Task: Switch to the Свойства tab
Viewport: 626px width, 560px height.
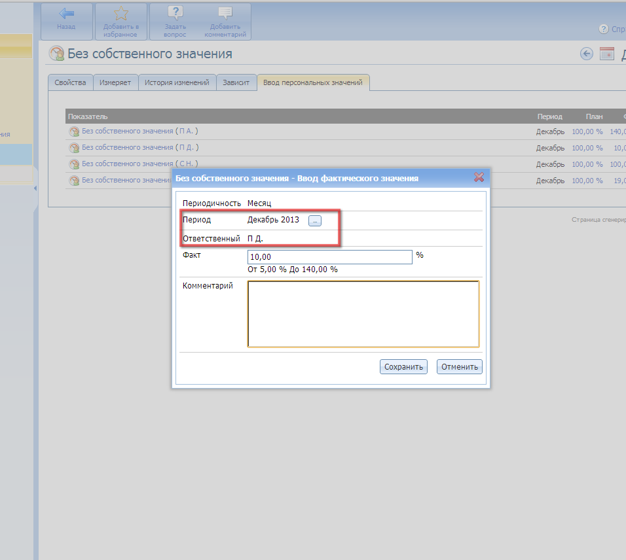Action: pos(71,83)
